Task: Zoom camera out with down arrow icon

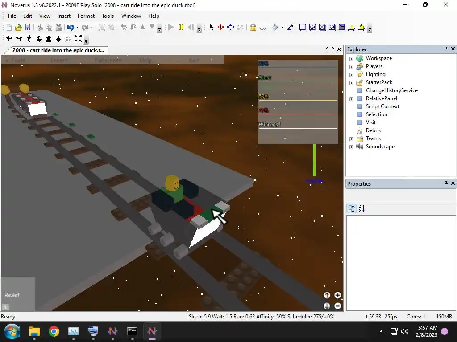Action: [58, 38]
